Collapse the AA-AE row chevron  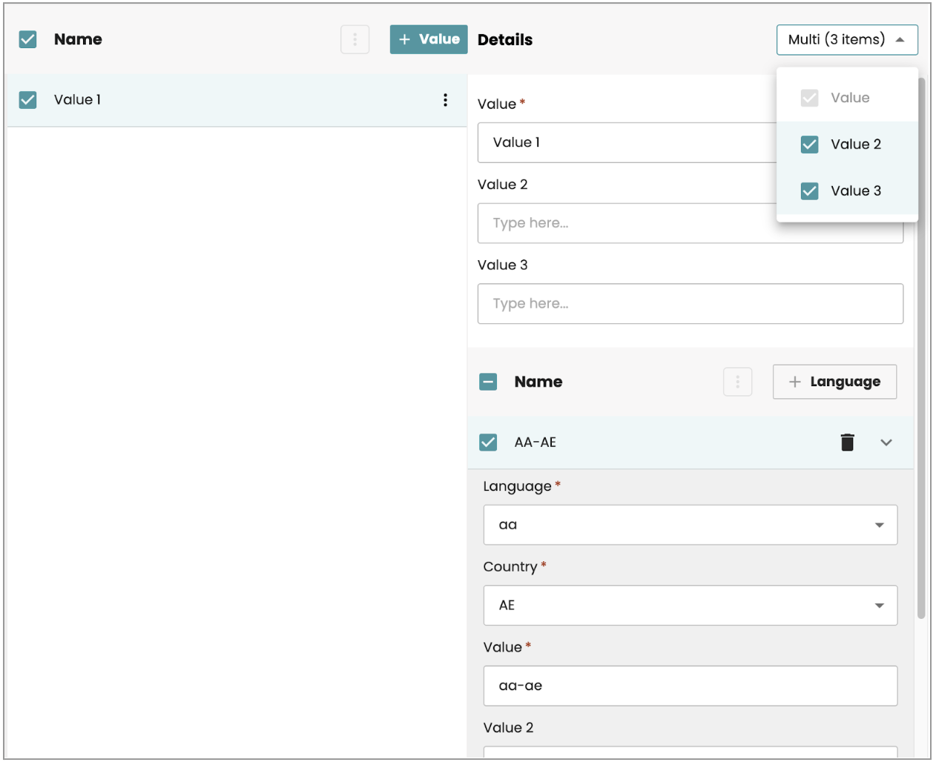tap(886, 443)
